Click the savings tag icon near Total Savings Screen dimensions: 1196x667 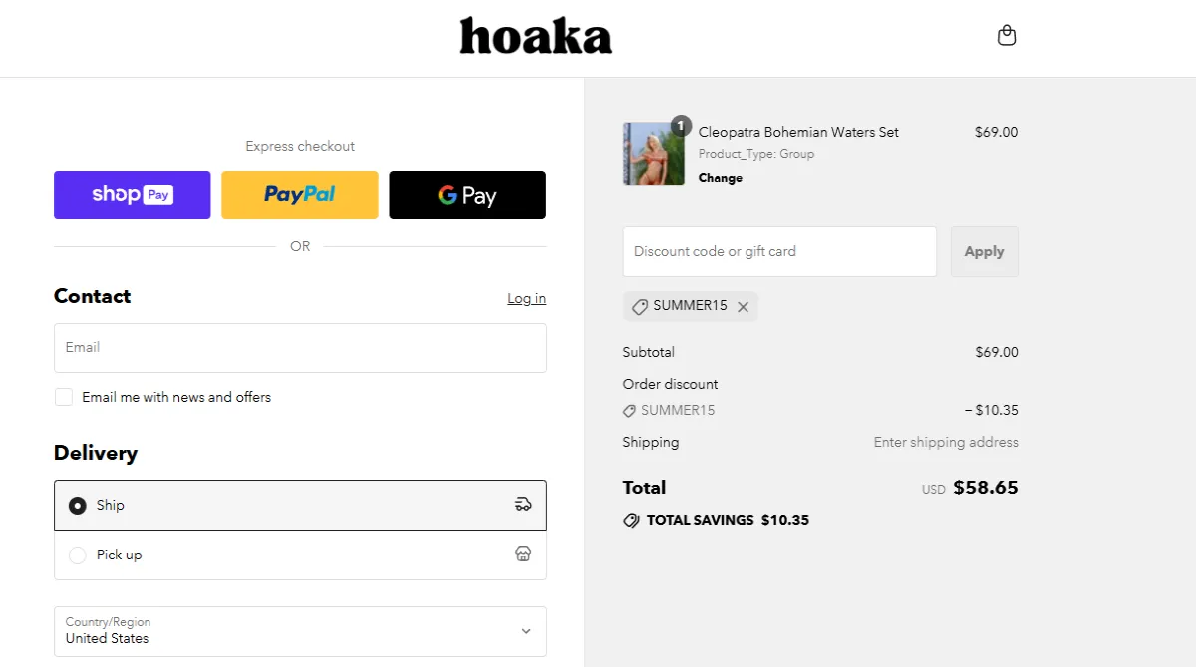pyautogui.click(x=630, y=519)
